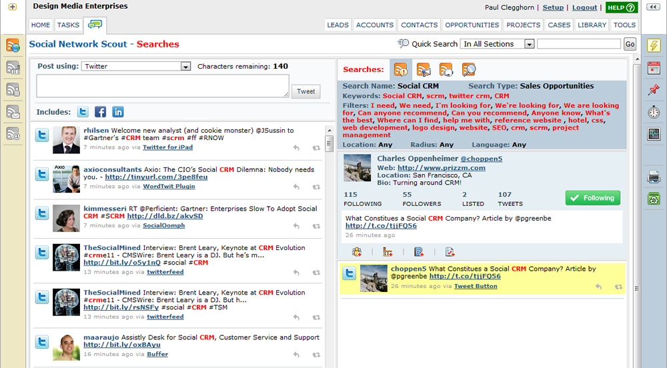Open the Setup link

point(553,7)
